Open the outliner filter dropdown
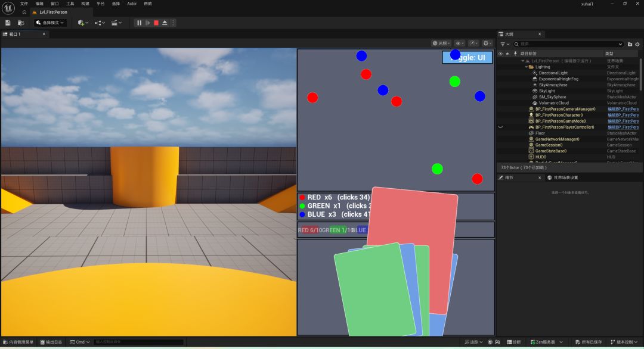The height and width of the screenshot is (349, 644). 505,44
